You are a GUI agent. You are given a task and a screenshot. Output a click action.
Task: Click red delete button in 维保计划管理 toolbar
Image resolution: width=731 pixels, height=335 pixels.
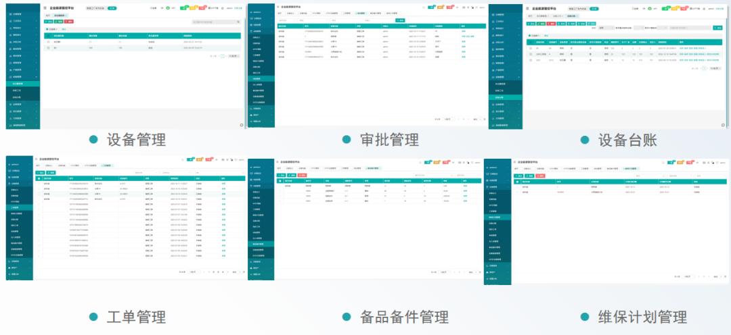coord(540,176)
